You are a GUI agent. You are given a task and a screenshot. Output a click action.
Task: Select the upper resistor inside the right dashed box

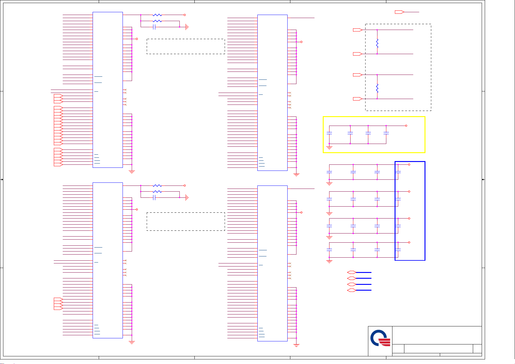point(377,43)
